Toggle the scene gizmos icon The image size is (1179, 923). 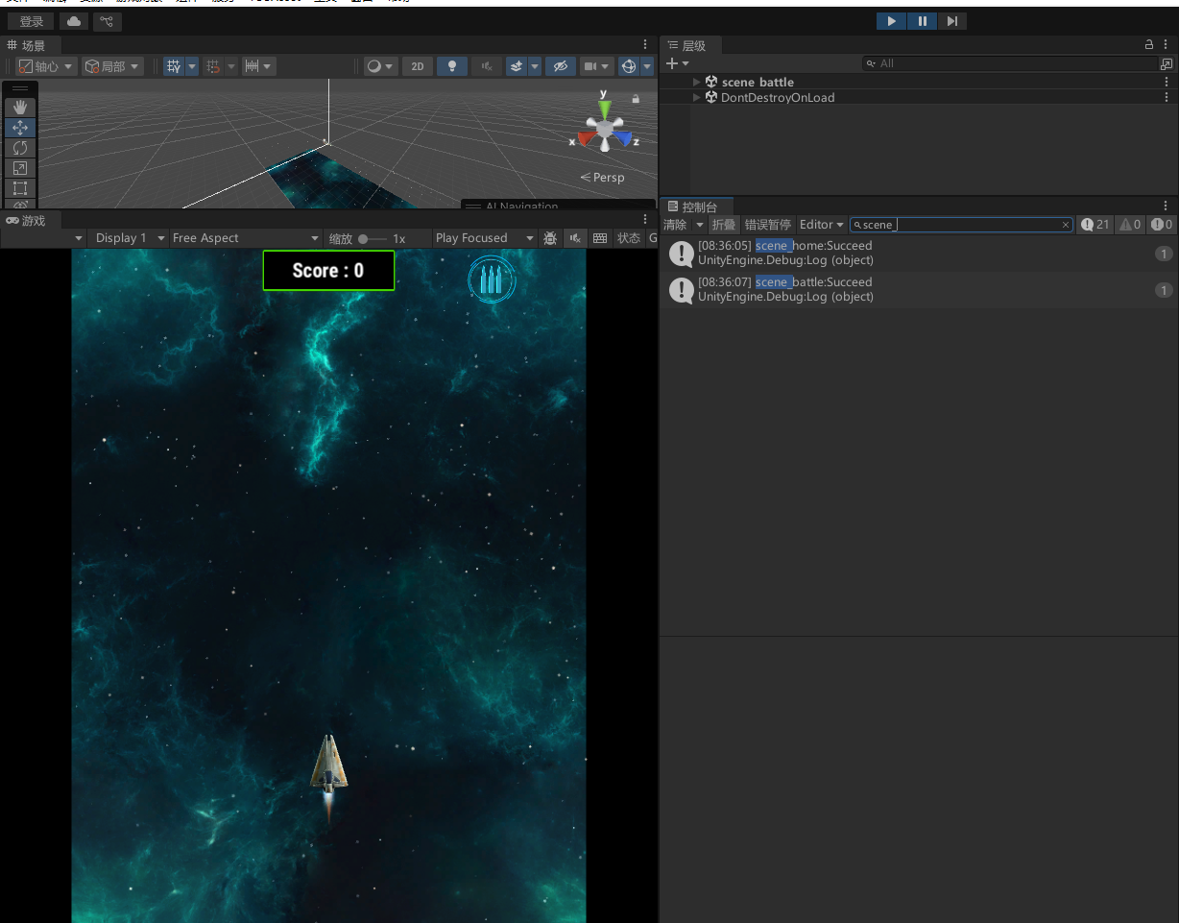click(x=629, y=66)
